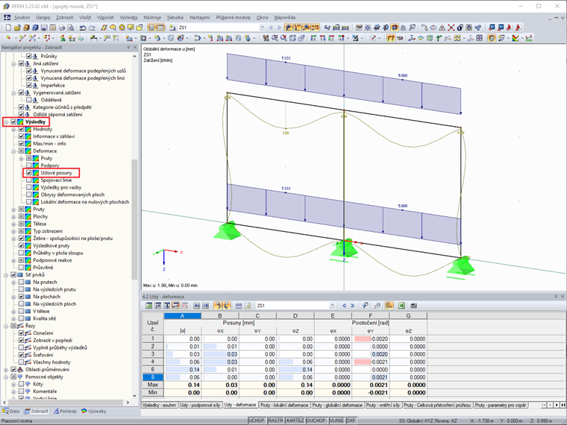Viewport: 567px width, 425px height.
Task: Click the show table panel toggle icon
Action: pos(160,28)
